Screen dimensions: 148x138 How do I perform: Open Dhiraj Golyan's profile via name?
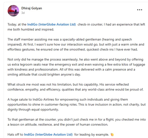coord(32,8)
